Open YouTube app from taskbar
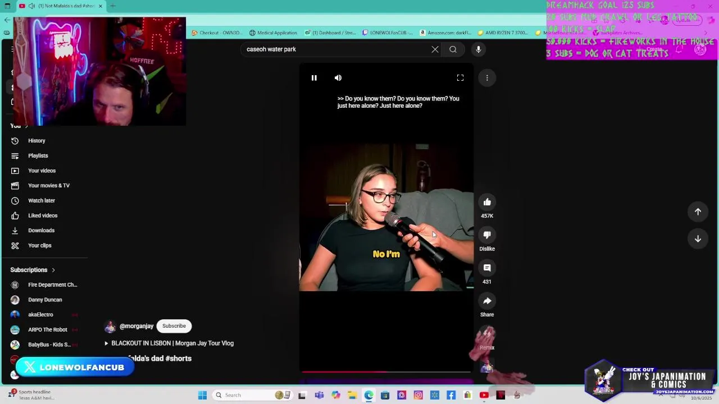The width and height of the screenshot is (719, 404). [x=484, y=395]
